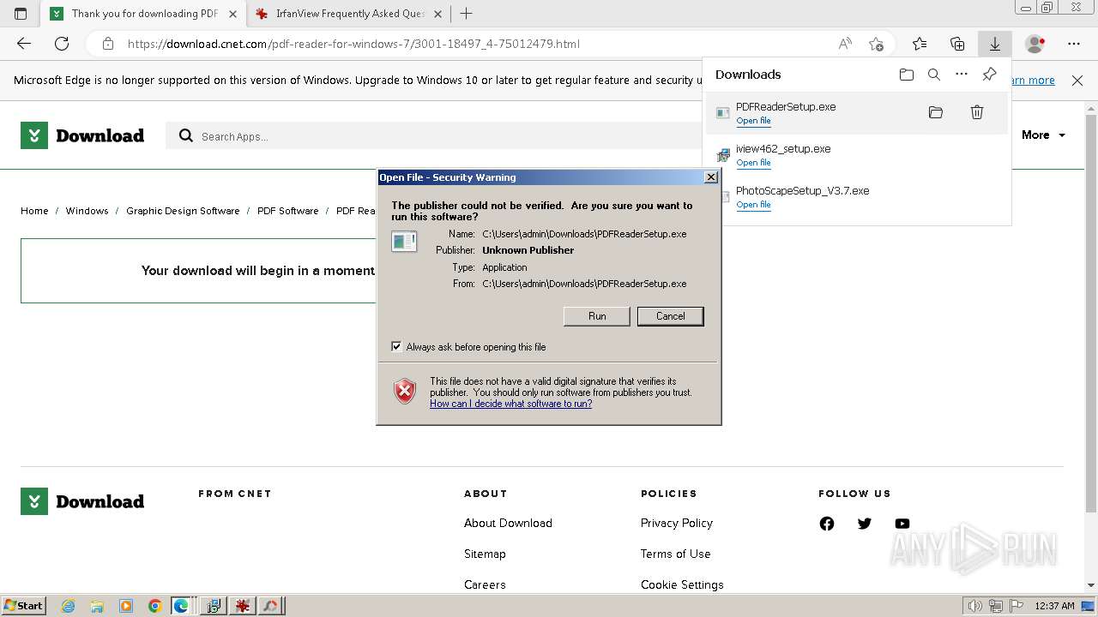Open the tab actions menu icon
1098x617 pixels.
(x=21, y=14)
